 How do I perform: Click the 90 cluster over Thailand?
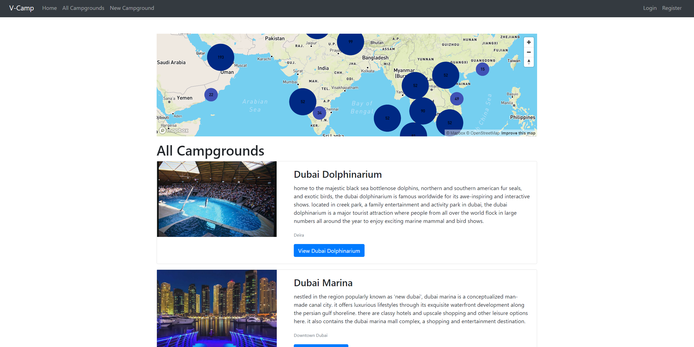click(423, 111)
